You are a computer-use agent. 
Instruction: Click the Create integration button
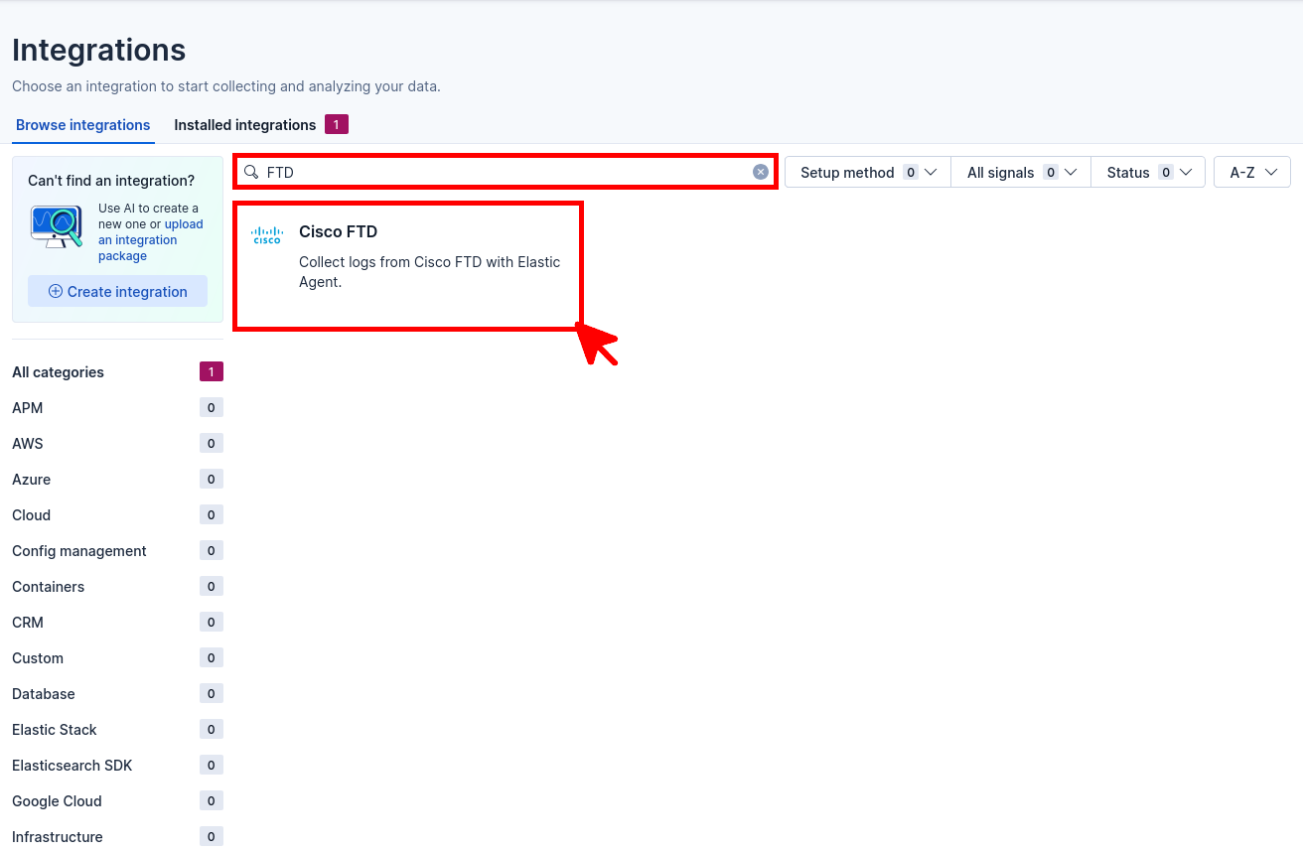tap(117, 291)
